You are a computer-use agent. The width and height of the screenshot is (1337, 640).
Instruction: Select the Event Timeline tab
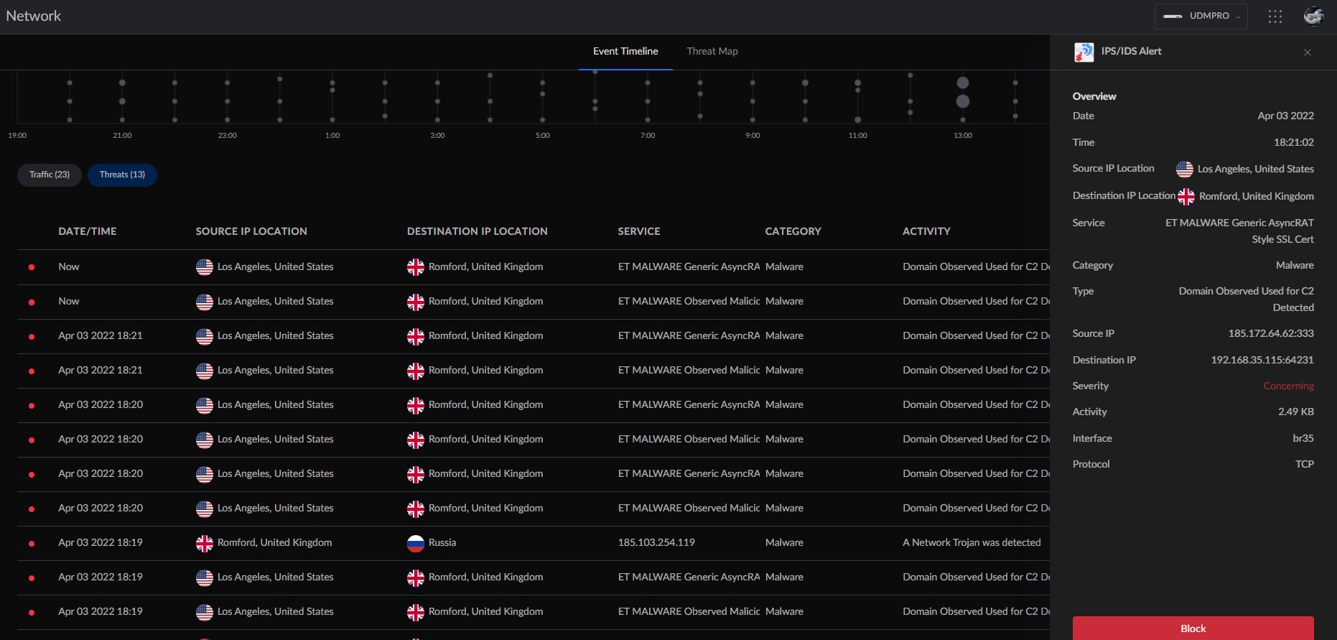coord(625,51)
